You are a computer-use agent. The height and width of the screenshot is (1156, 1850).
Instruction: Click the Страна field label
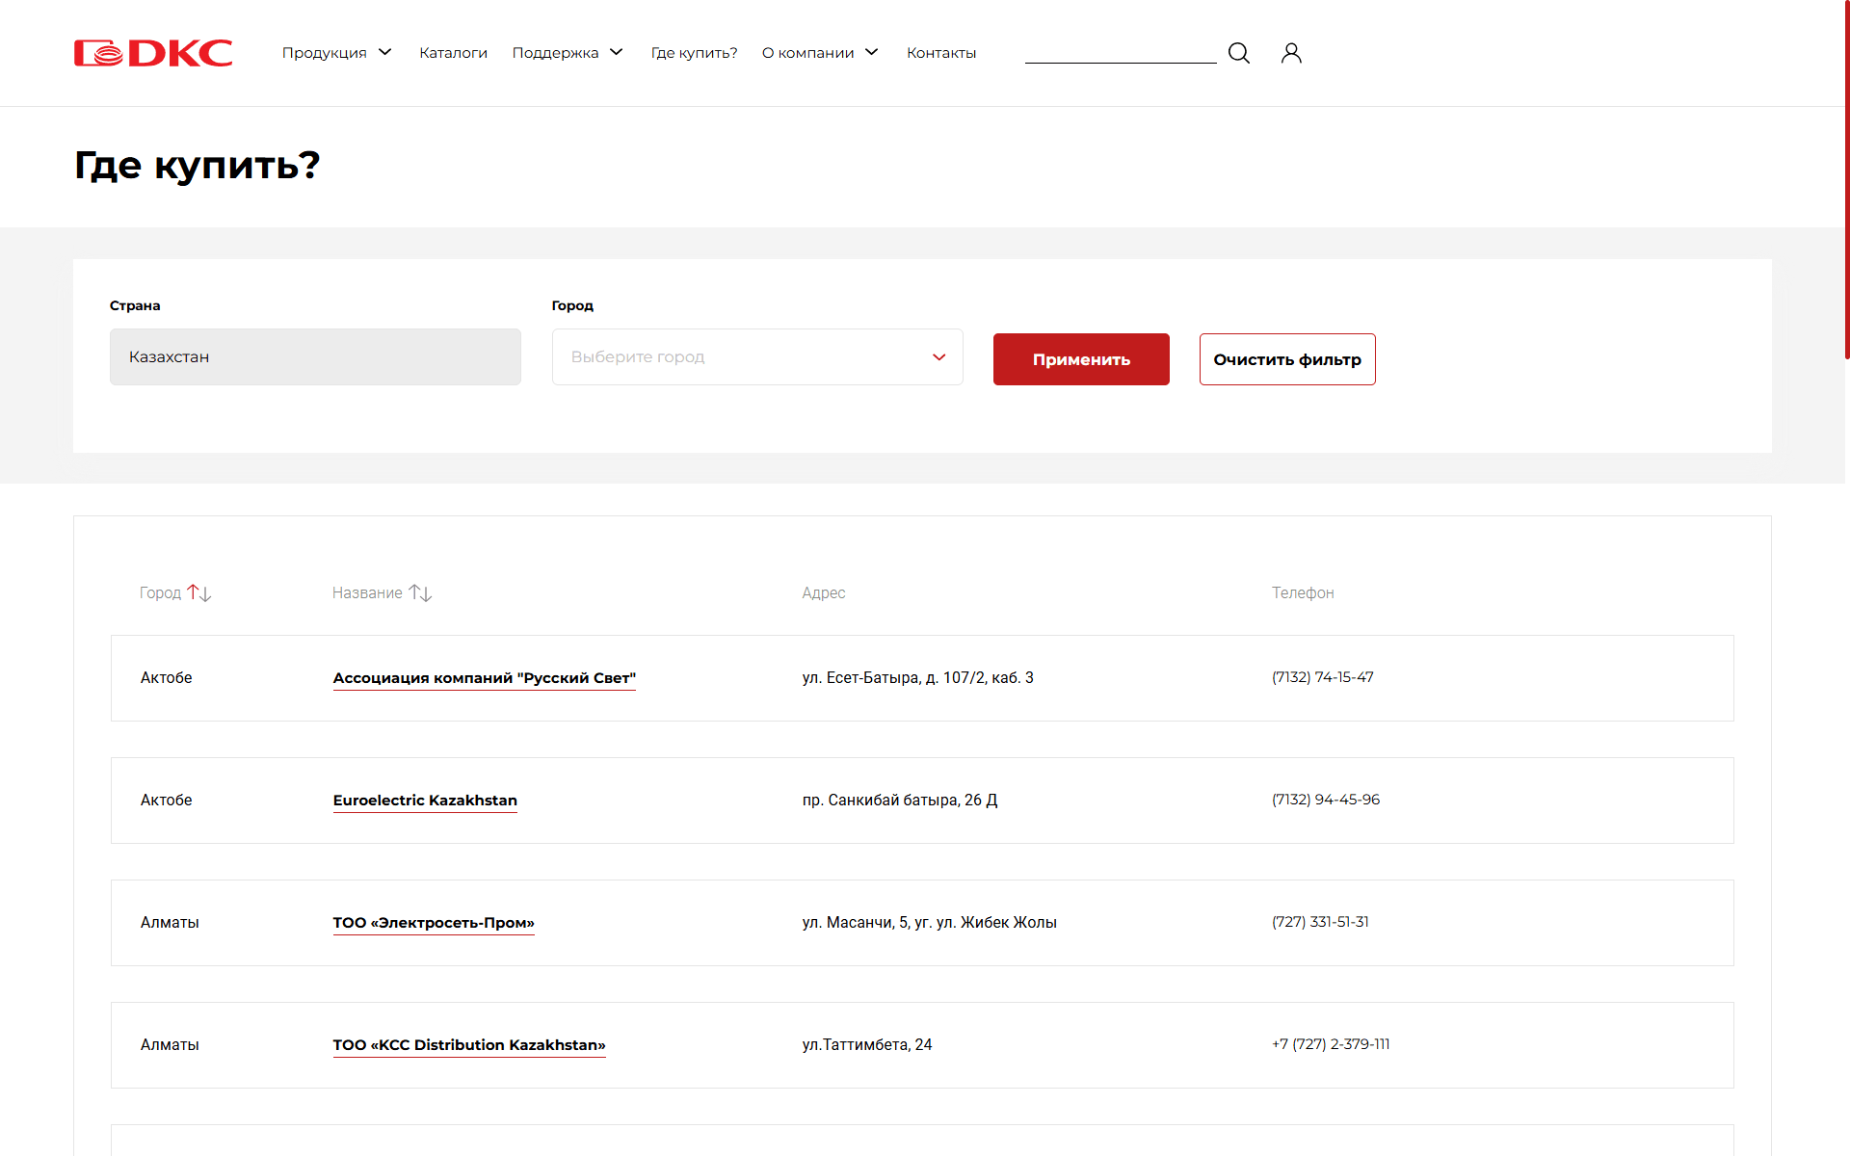(x=135, y=305)
